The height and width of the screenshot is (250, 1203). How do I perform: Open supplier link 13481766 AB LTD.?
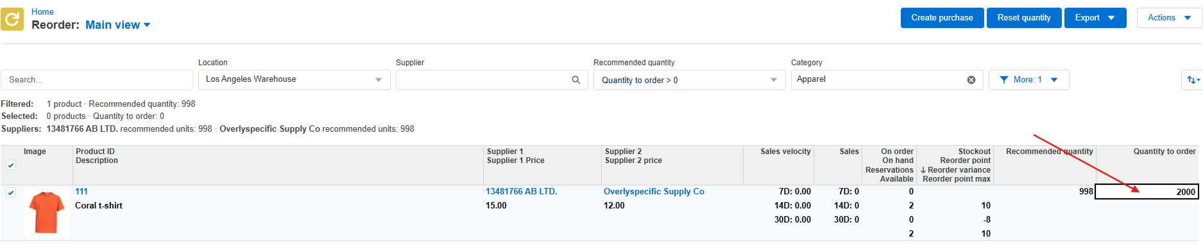coord(521,191)
